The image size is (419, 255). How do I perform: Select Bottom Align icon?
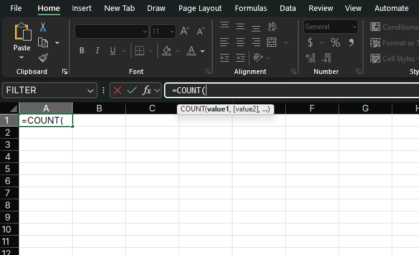pyautogui.click(x=256, y=27)
